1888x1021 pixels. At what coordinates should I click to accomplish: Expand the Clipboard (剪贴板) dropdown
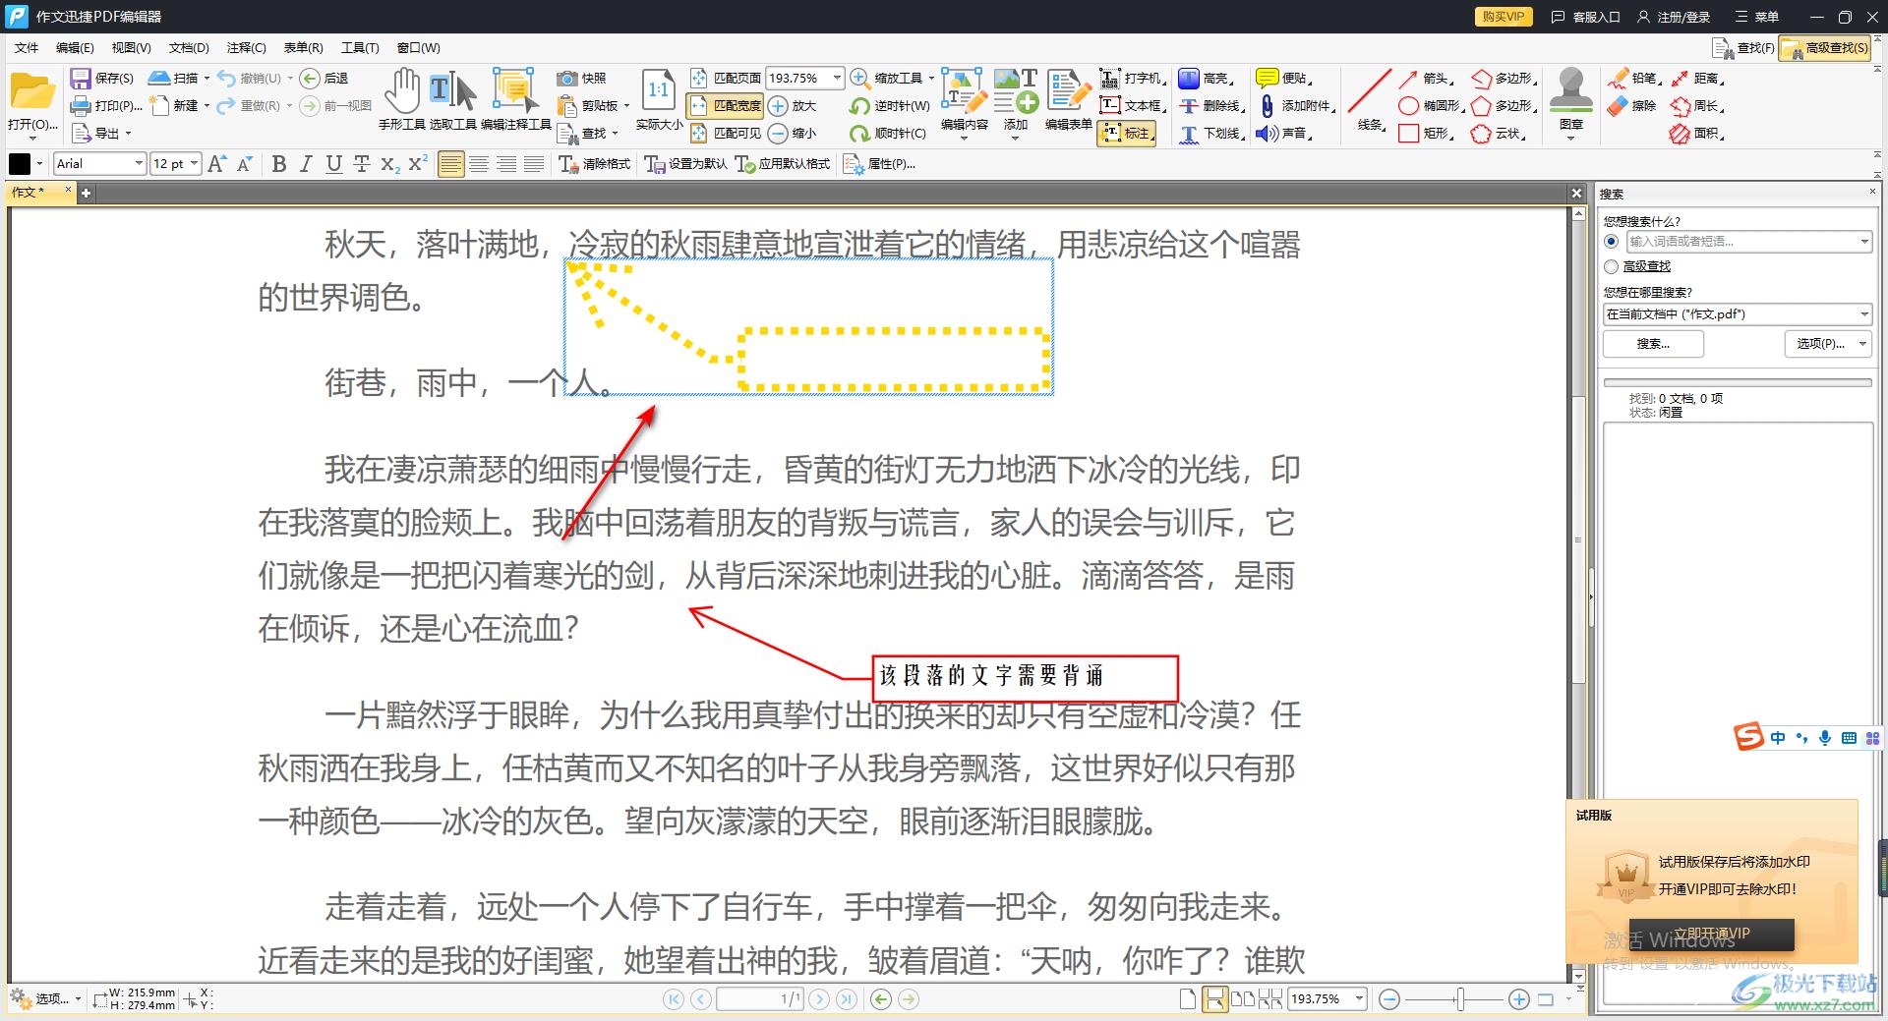pos(626,106)
